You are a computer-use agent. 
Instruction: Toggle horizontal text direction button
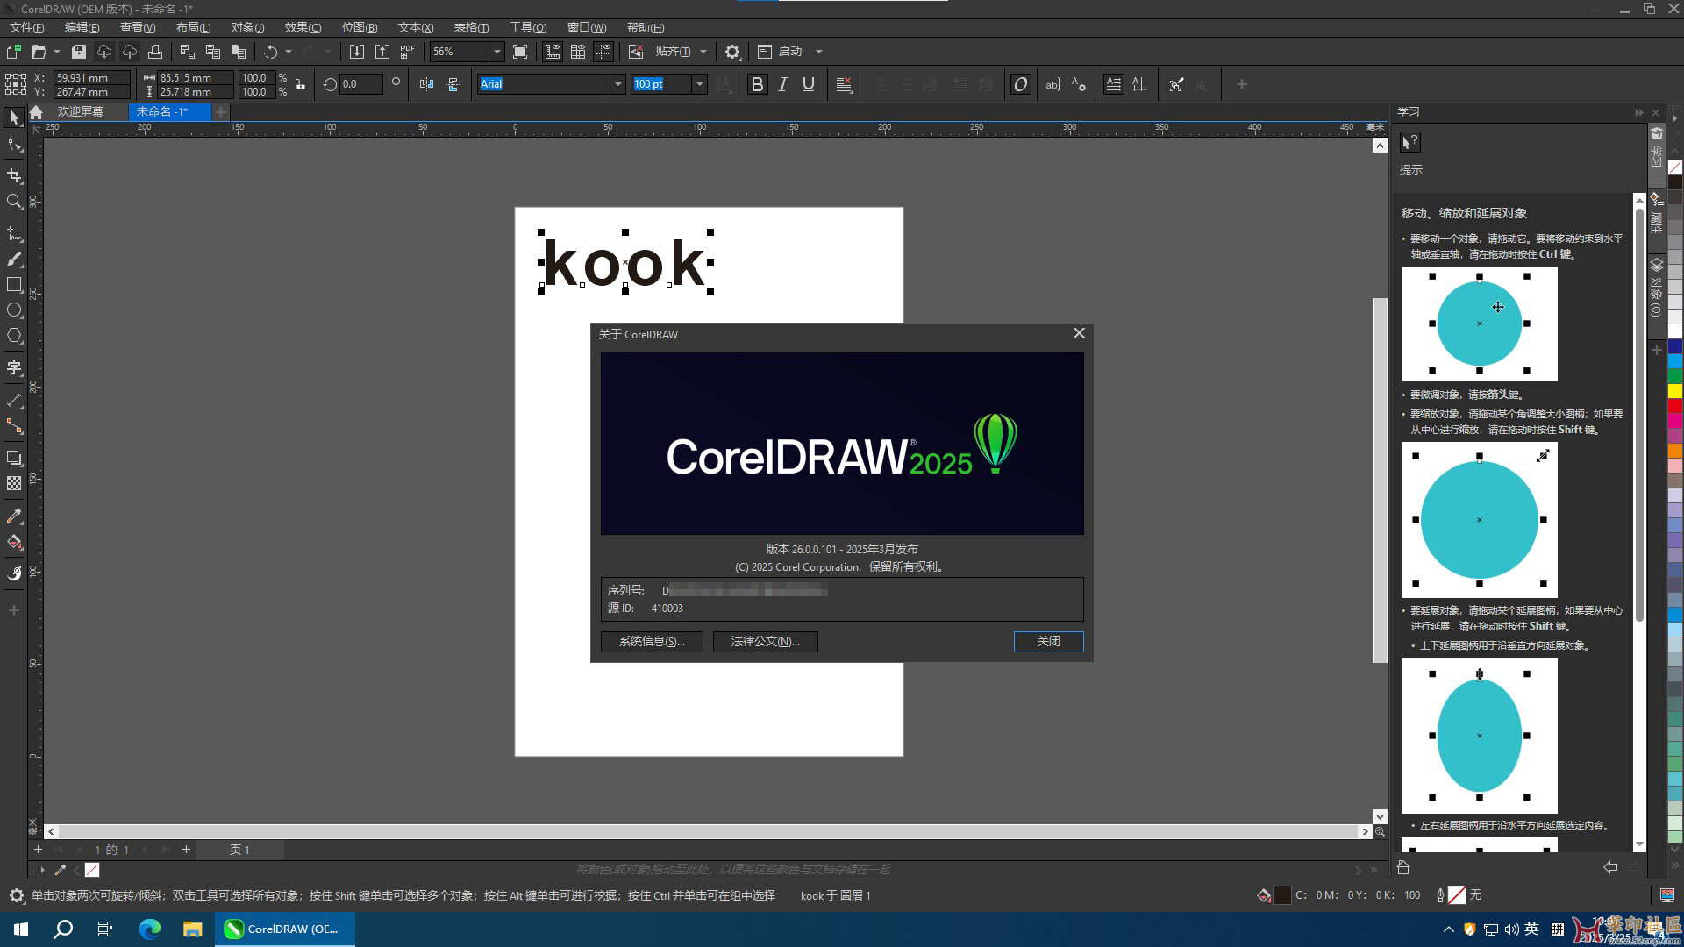click(1113, 84)
